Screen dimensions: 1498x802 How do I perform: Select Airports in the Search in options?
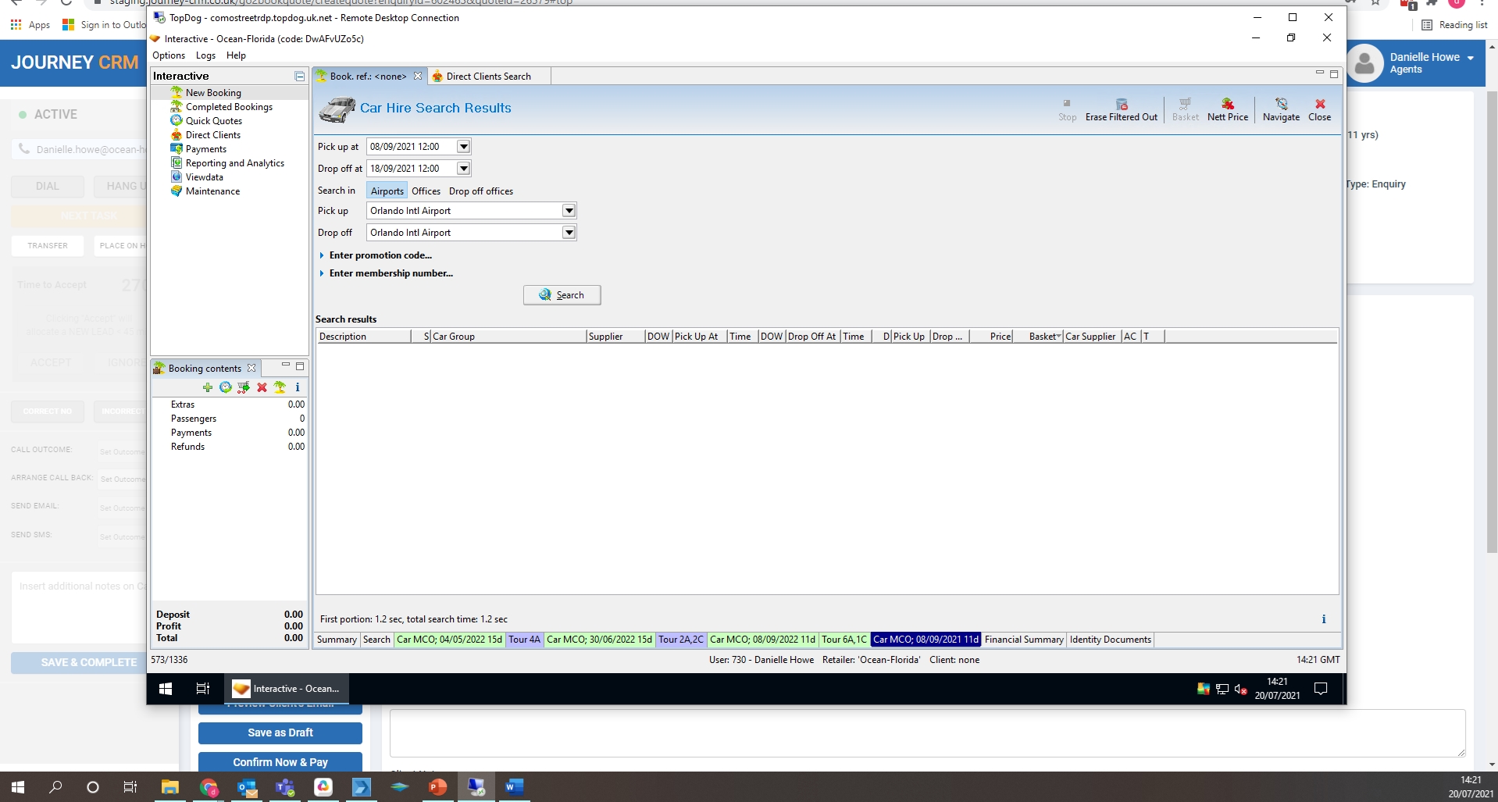(x=387, y=191)
